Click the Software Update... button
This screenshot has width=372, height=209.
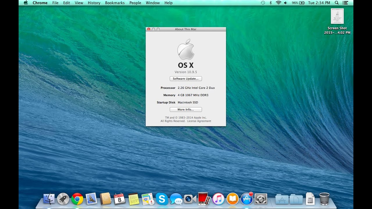pyautogui.click(x=186, y=79)
